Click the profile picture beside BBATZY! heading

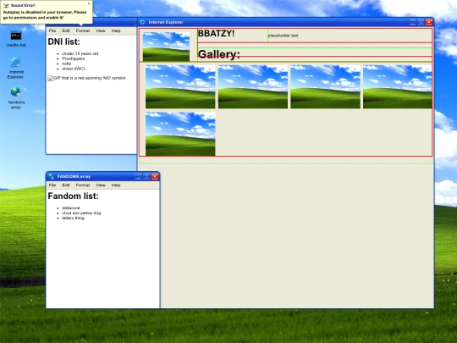(166, 47)
